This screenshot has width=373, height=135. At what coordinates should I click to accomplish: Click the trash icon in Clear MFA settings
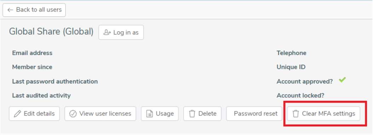295,114
